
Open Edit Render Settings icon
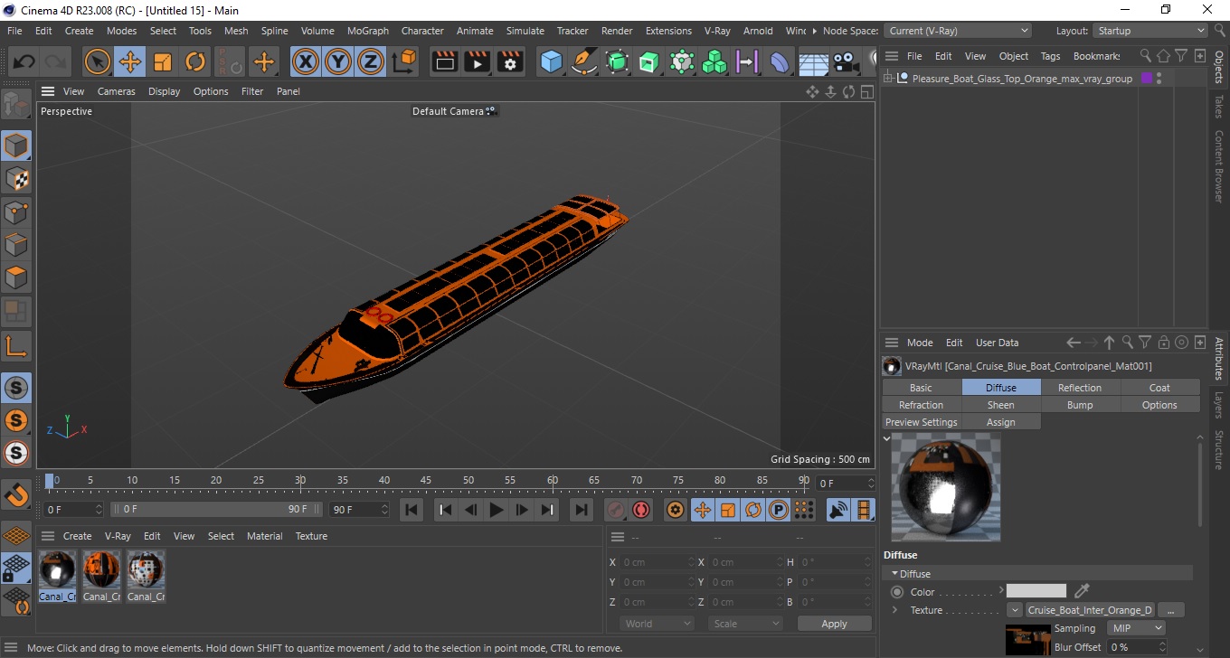coord(511,62)
